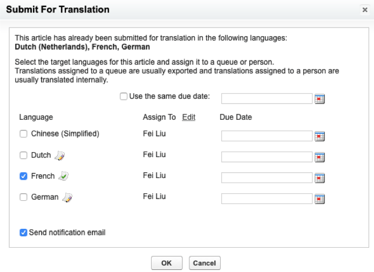Open calendar picker for Chinese due date
Screen dimensions: 374x272
tap(319, 136)
